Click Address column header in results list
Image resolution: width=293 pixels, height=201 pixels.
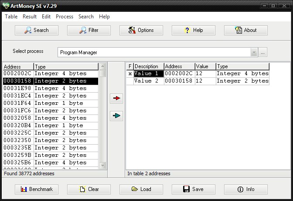point(18,67)
